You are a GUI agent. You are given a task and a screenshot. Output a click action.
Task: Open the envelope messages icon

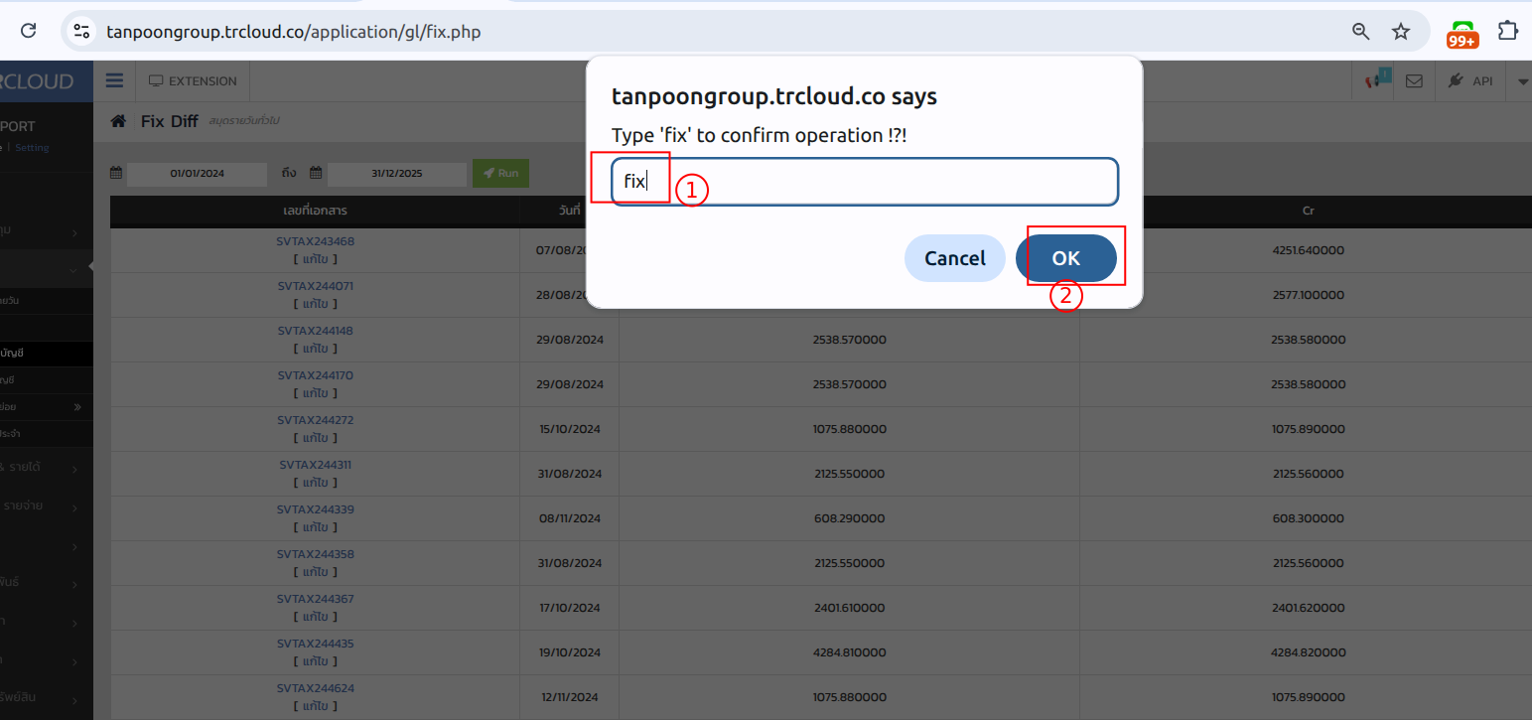(1414, 81)
